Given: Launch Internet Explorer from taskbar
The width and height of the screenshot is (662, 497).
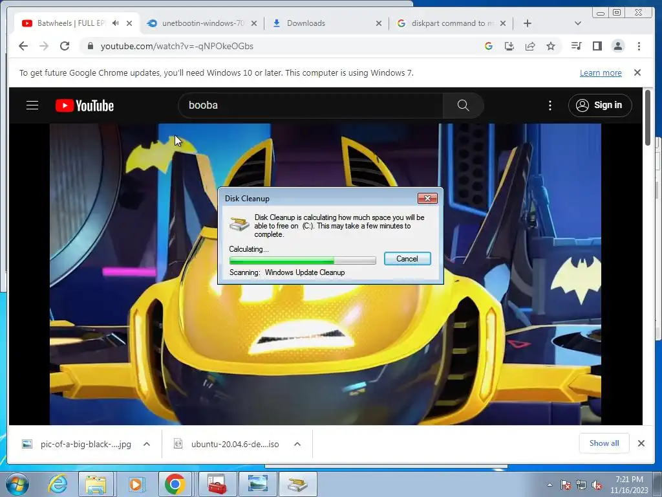Looking at the screenshot, I should click(58, 484).
